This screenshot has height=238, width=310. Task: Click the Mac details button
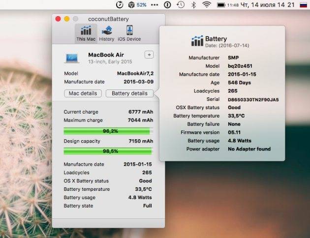click(x=83, y=93)
